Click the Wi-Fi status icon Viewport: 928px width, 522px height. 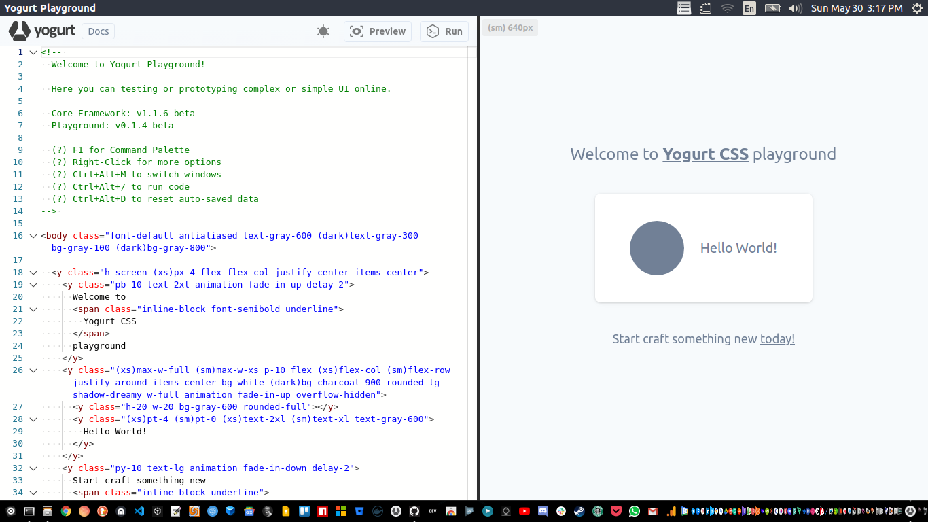(728, 8)
